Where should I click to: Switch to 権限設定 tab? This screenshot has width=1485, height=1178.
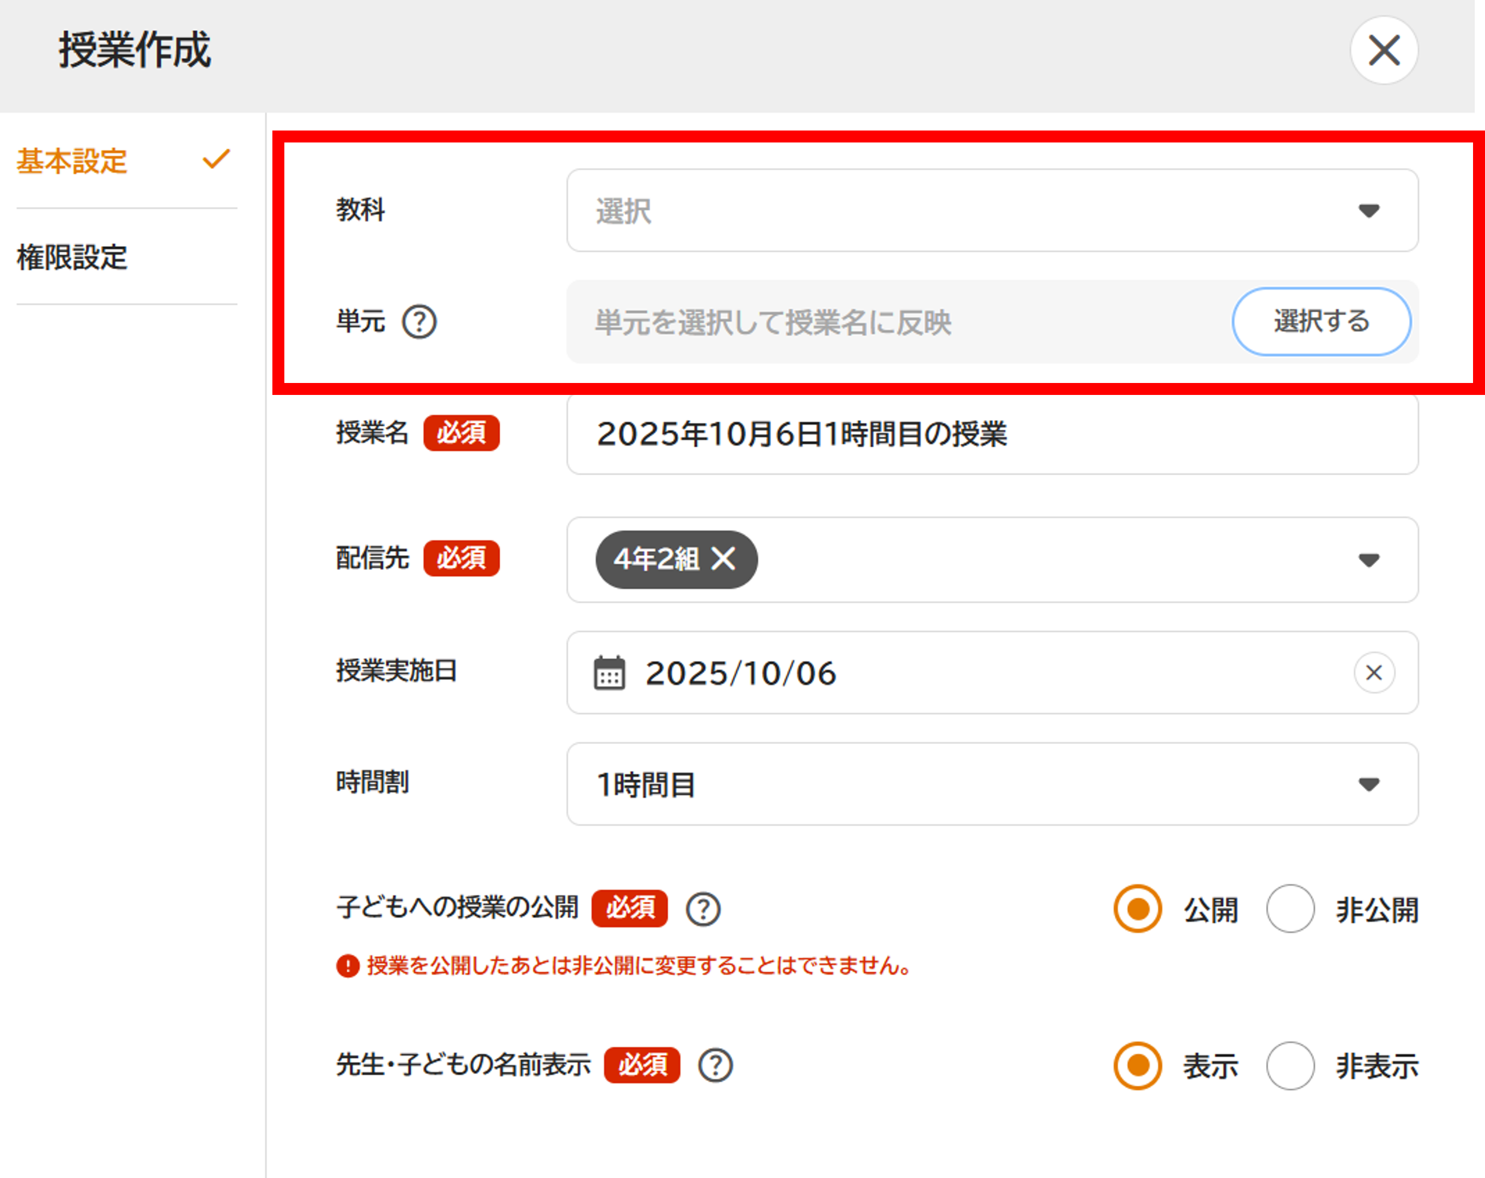(x=72, y=258)
